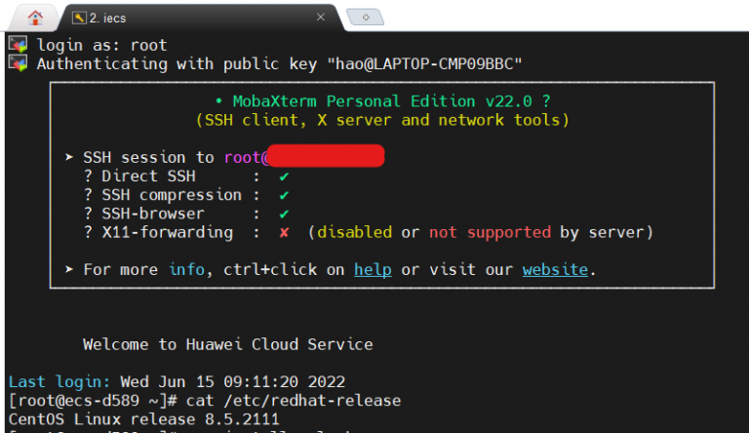749x433 pixels.
Task: Open the Home tab with house icon
Action: pyautogui.click(x=36, y=18)
